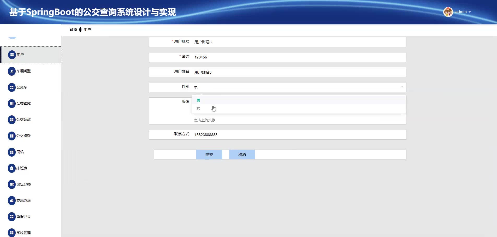The height and width of the screenshot is (237, 497).
Task: Click the 车辆类型 sidebar icon
Action: (x=12, y=71)
